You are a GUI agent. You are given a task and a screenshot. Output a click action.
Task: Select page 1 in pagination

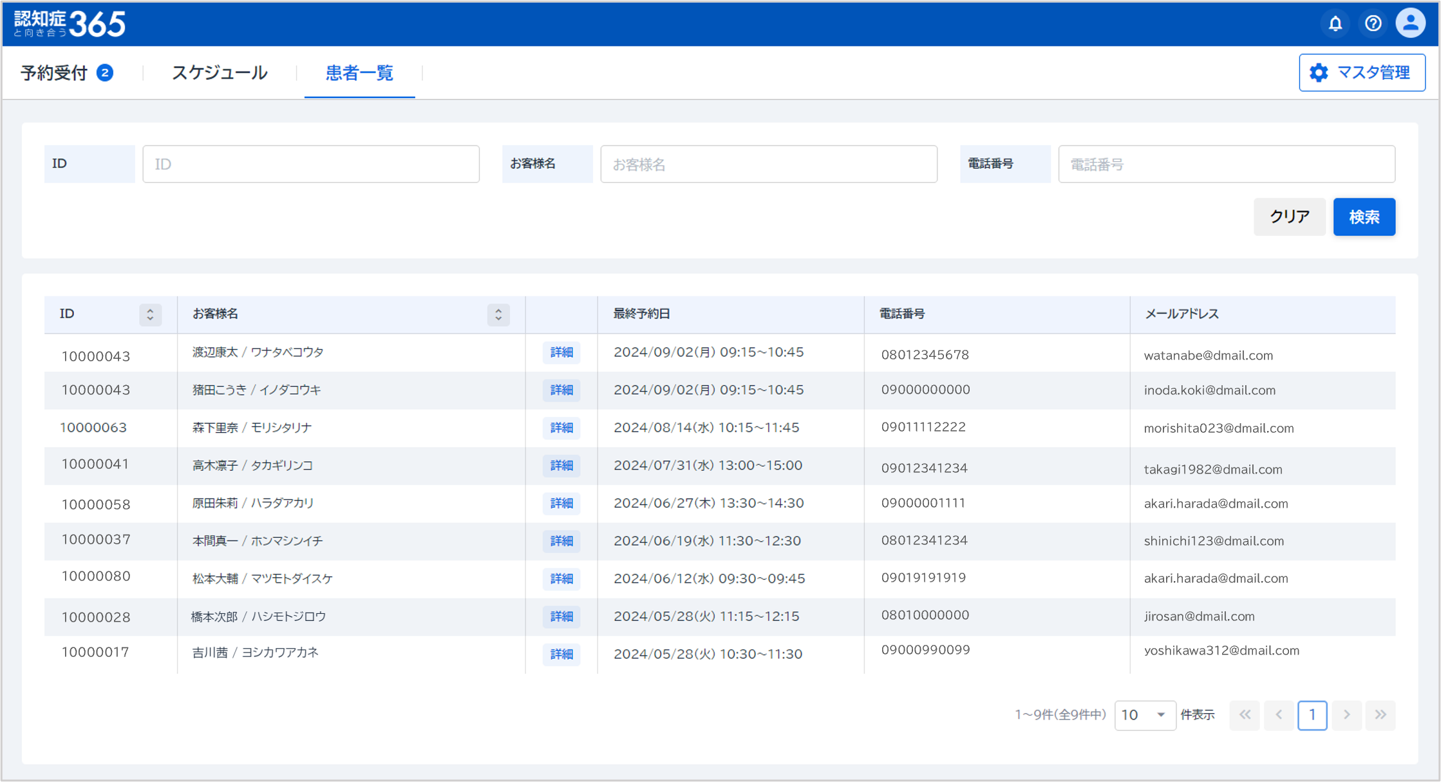tap(1312, 715)
